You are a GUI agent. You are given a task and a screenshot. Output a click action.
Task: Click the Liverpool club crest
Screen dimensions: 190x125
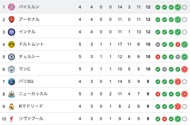(x=12, y=119)
